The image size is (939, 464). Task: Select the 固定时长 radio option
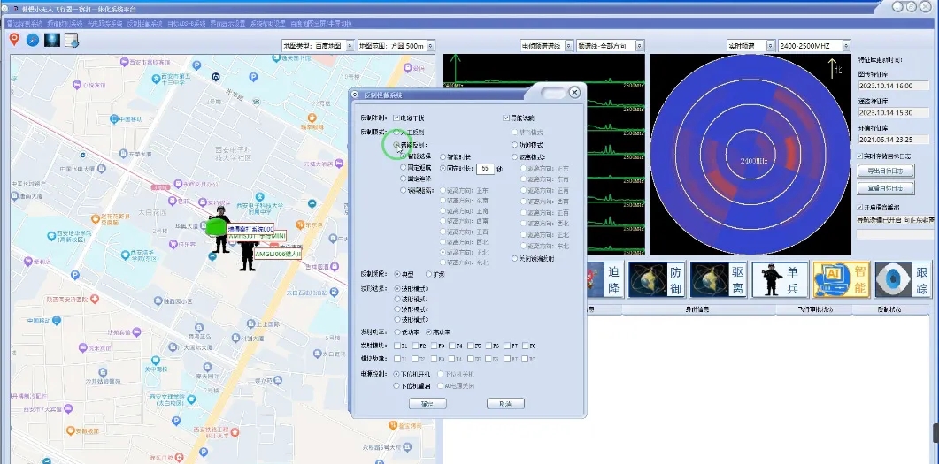[443, 169]
